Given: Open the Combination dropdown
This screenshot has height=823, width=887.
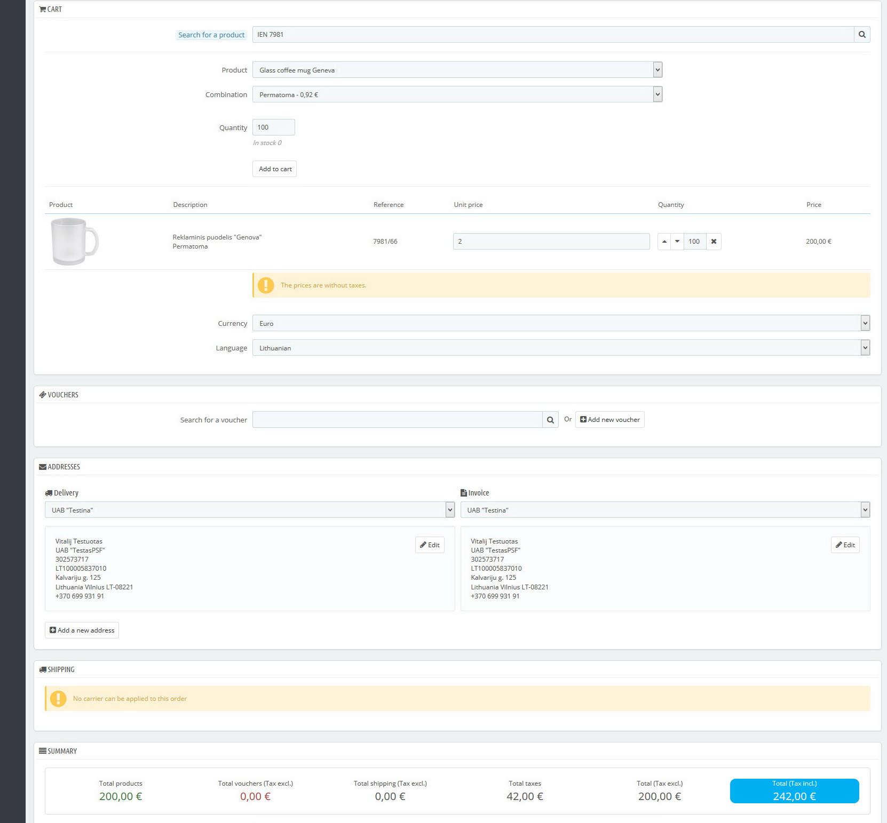Looking at the screenshot, I should click(x=457, y=94).
